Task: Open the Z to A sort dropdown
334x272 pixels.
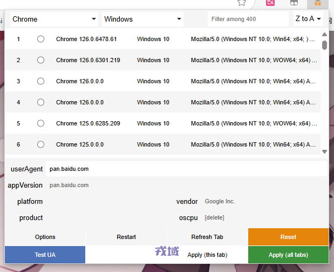Action: (308, 19)
